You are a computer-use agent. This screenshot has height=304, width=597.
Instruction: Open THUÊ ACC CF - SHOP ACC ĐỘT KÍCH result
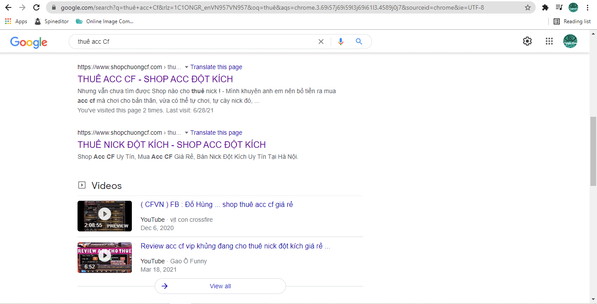(155, 79)
